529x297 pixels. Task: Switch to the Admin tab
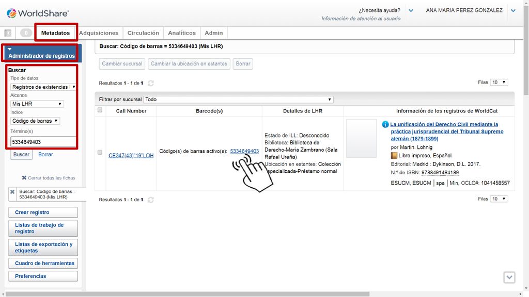(x=213, y=33)
